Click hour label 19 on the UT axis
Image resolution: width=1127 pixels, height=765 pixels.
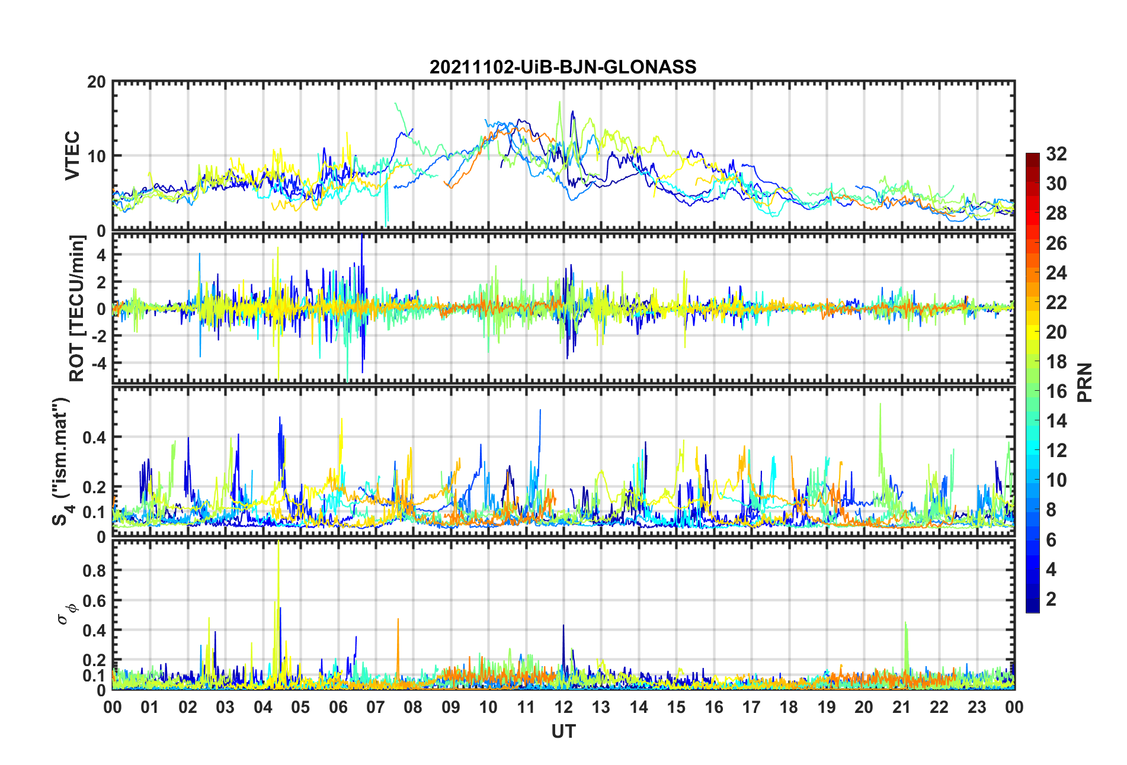pyautogui.click(x=827, y=708)
